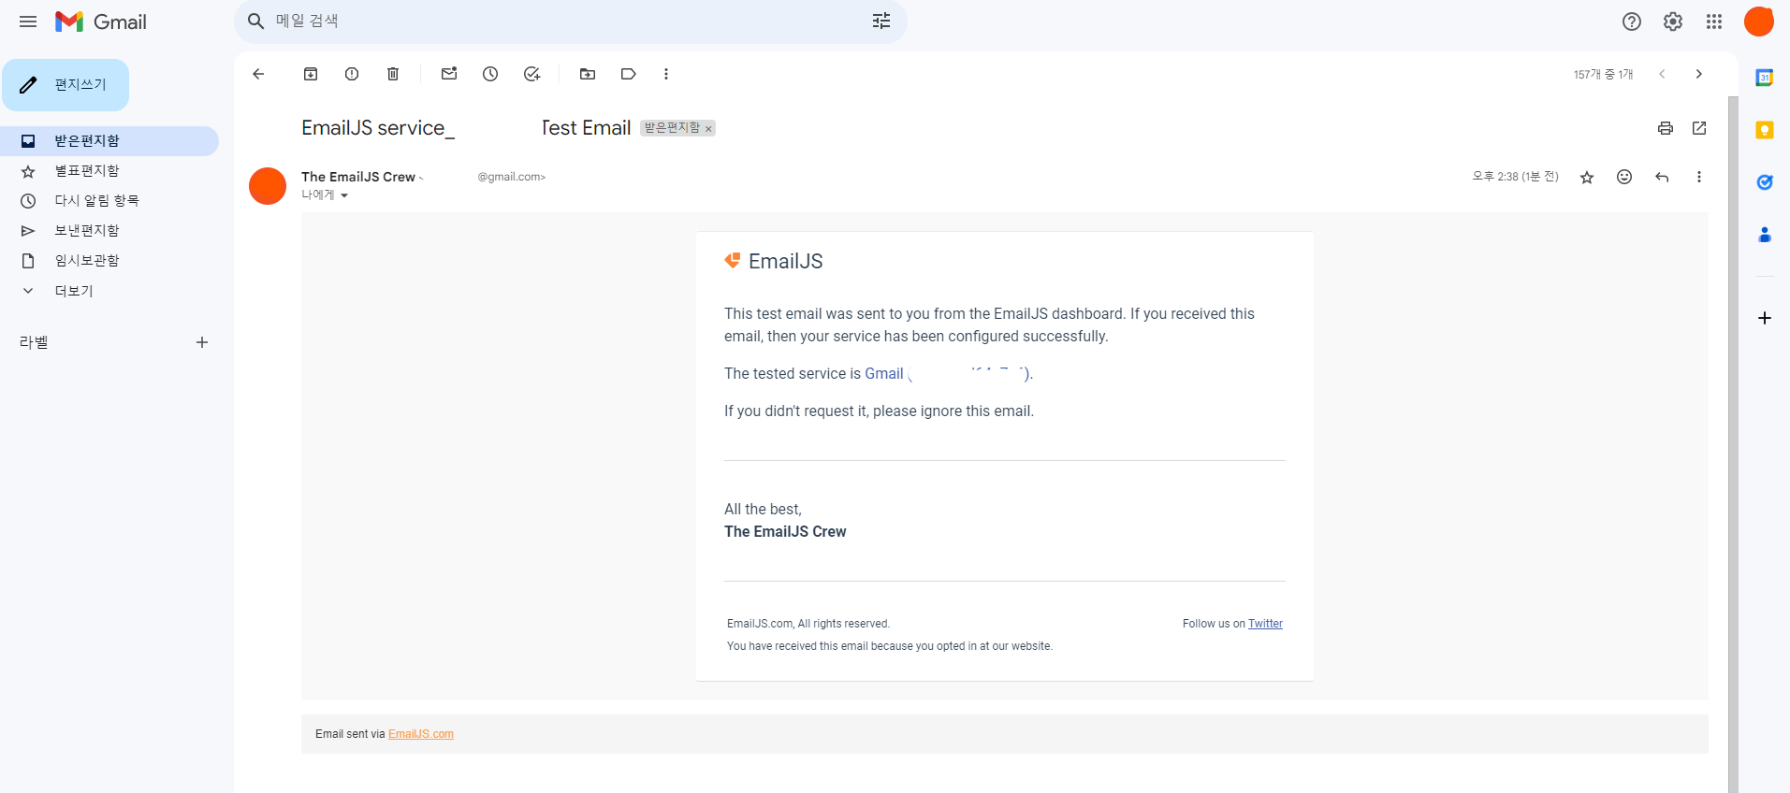Focus the 메일 검색 search field
This screenshot has width=1790, height=793.
pos(571,22)
